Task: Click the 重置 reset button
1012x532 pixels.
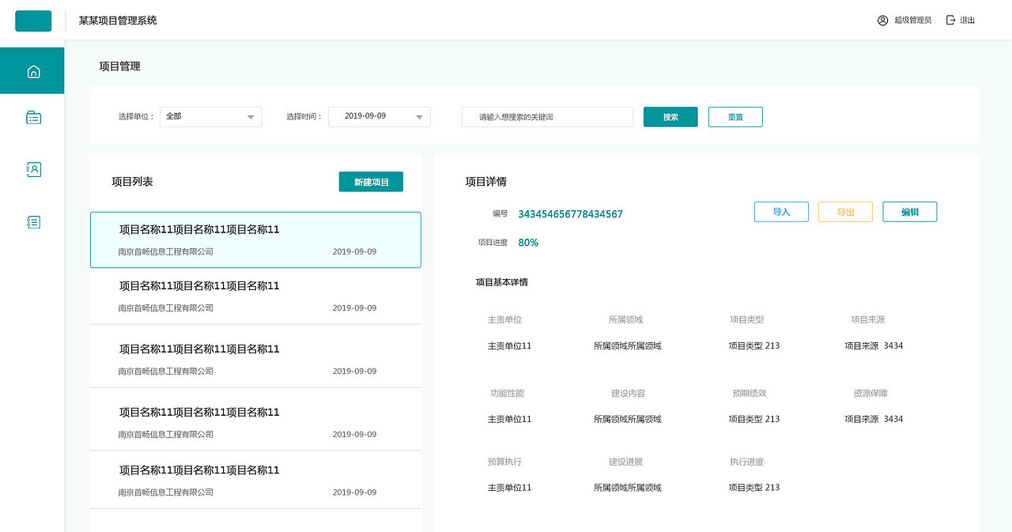Action: tap(735, 116)
